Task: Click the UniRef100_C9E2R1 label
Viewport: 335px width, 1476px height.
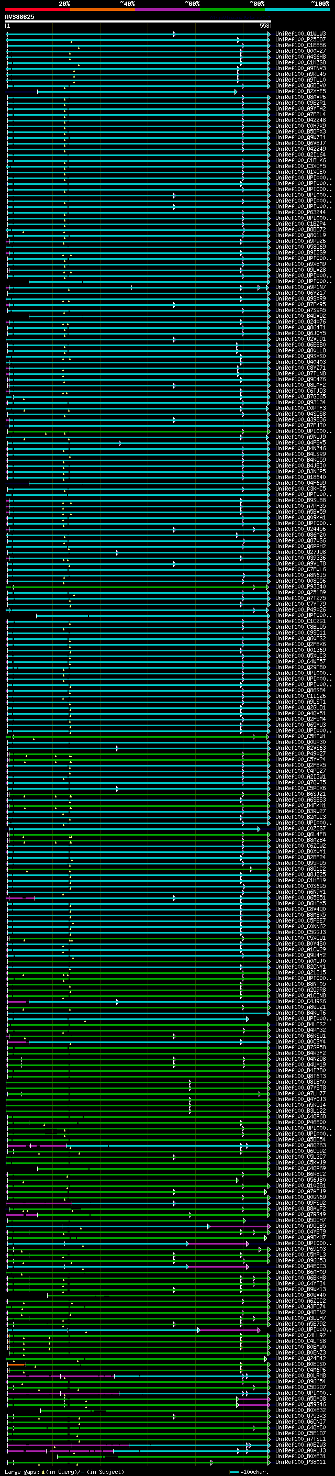Action: 300,103
